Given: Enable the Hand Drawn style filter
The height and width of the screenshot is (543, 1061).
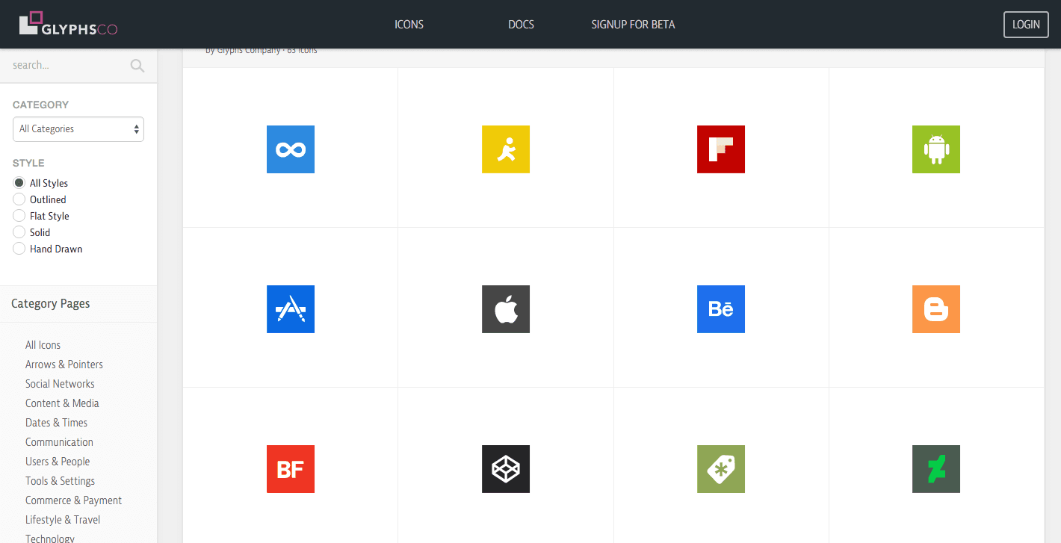Looking at the screenshot, I should (x=19, y=249).
